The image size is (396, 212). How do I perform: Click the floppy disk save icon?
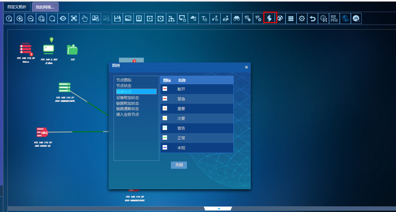(x=117, y=19)
